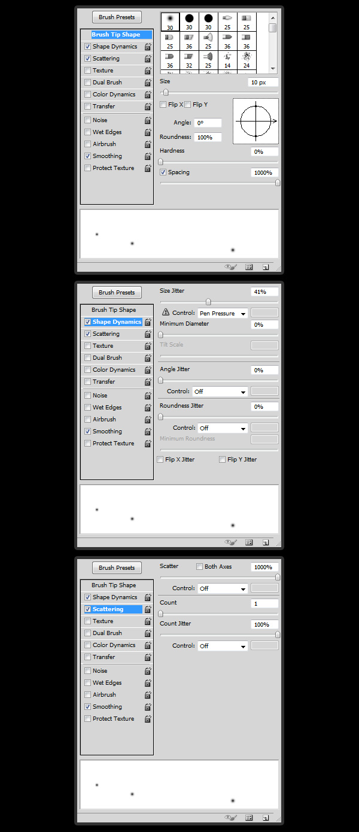Toggle Scattering lock icon in top panel

148,59
